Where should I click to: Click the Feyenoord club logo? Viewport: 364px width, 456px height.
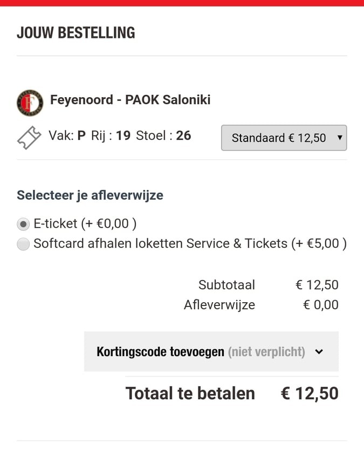pyautogui.click(x=30, y=102)
